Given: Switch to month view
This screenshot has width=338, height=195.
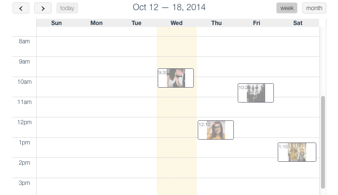Looking at the screenshot, I should point(314,8).
